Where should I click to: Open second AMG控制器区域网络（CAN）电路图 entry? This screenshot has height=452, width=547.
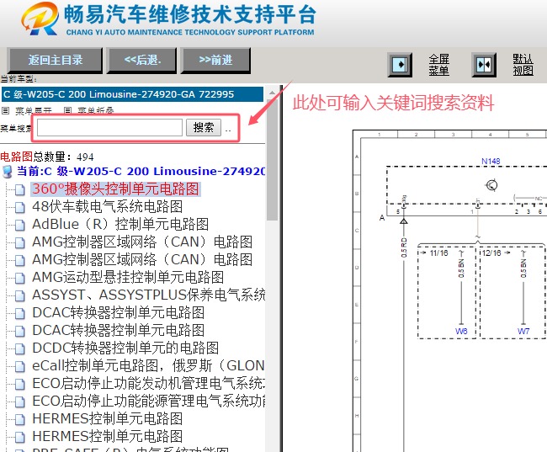[x=142, y=260]
